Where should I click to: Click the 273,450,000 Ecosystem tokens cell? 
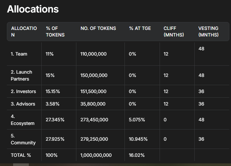(x=94, y=120)
